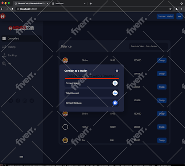The image size is (185, 166).
Task: Open the three-dots header menu button
Action: point(180,16)
